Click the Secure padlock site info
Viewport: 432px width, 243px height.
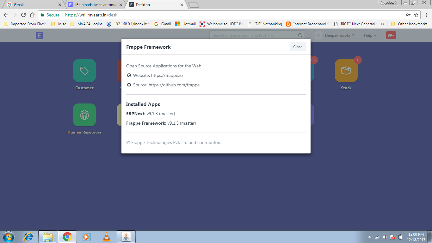[50, 15]
